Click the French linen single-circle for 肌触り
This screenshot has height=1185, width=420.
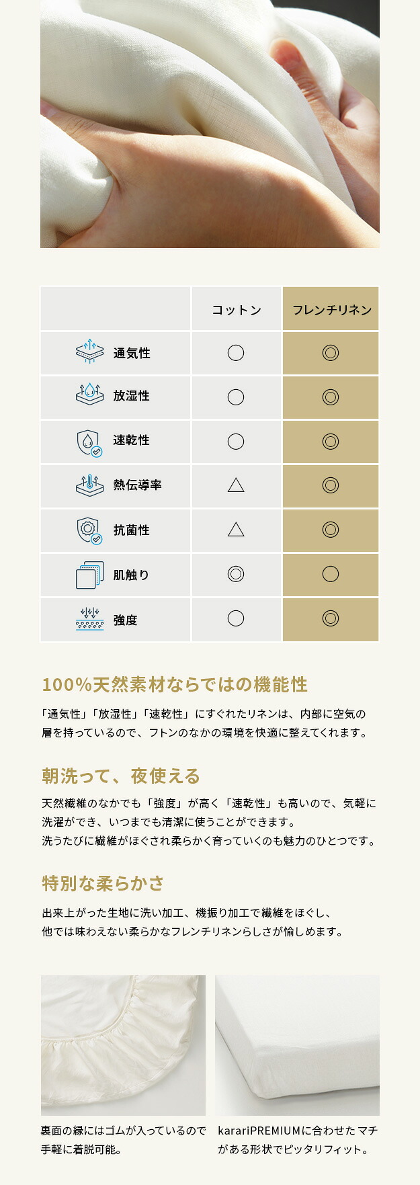tap(330, 574)
